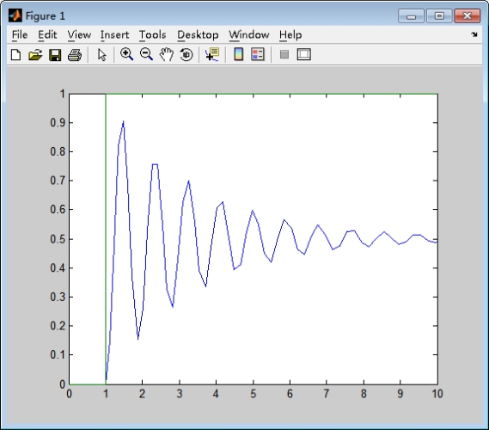
Task: Click the New Figure toolbar icon
Action: click(x=16, y=54)
